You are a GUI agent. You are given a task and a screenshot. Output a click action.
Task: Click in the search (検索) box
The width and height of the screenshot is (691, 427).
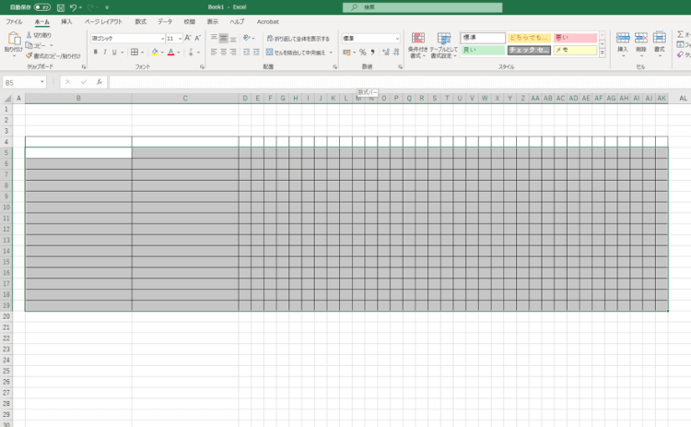point(424,6)
